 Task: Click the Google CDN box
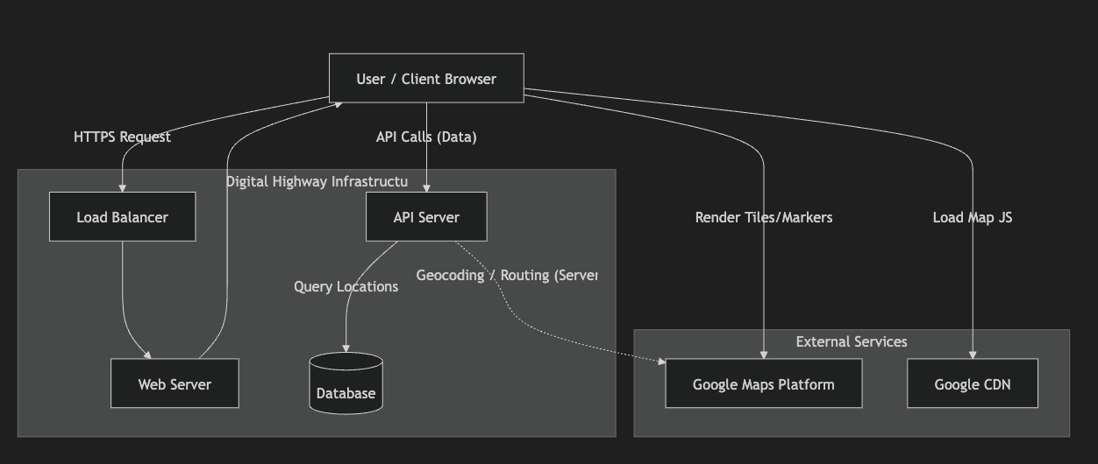[972, 384]
